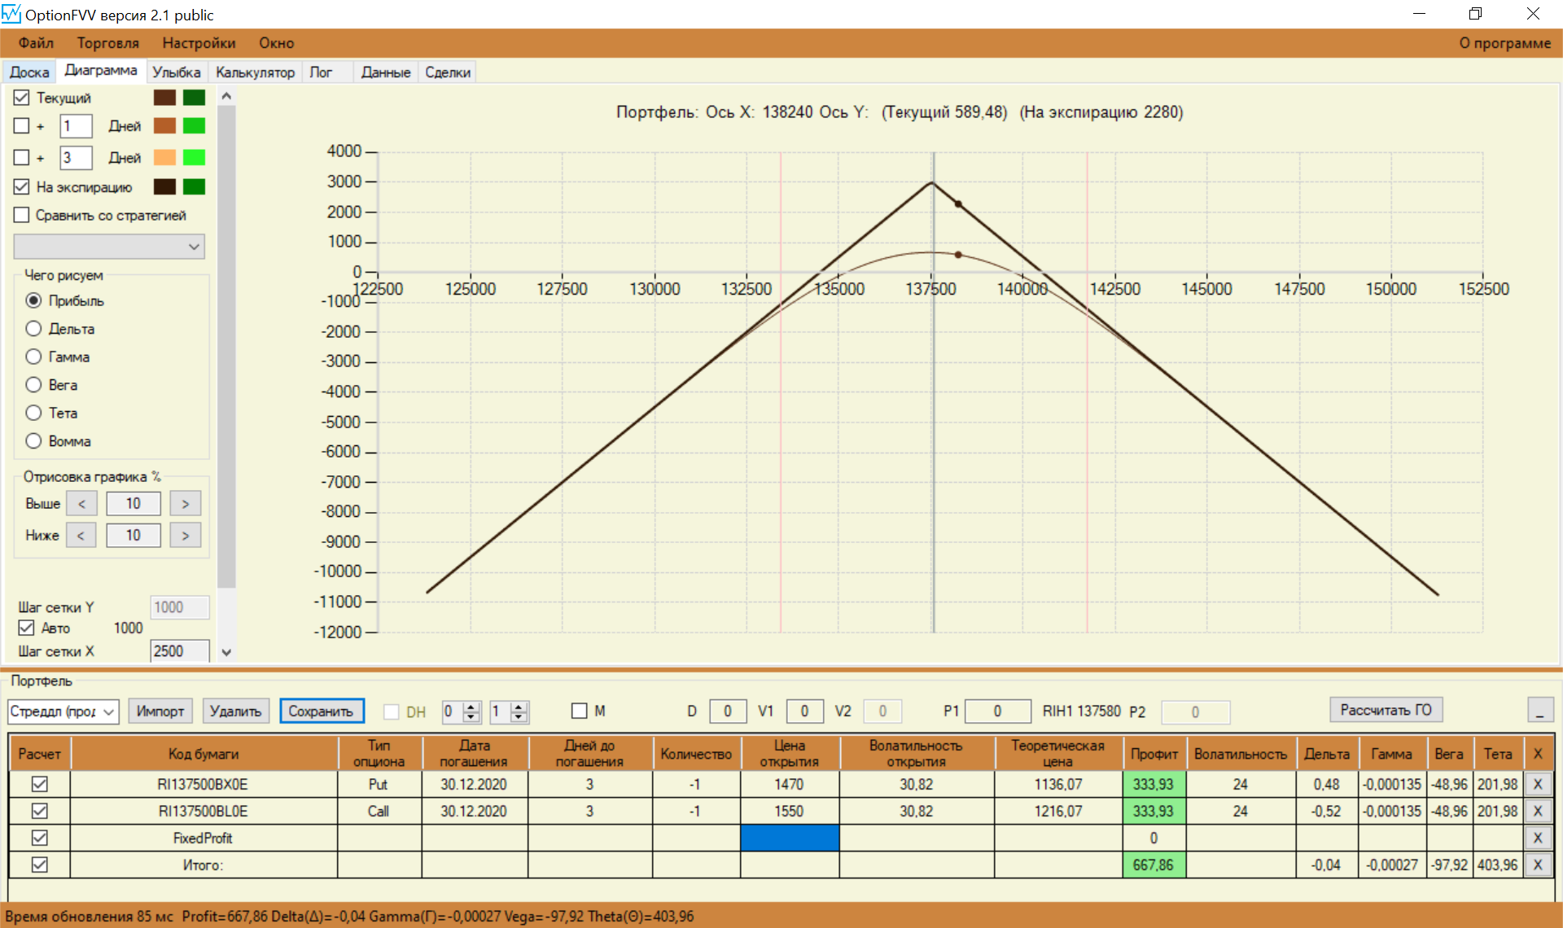Open the Стреддл portfolio dropdown
This screenshot has height=928, width=1563.
[110, 711]
